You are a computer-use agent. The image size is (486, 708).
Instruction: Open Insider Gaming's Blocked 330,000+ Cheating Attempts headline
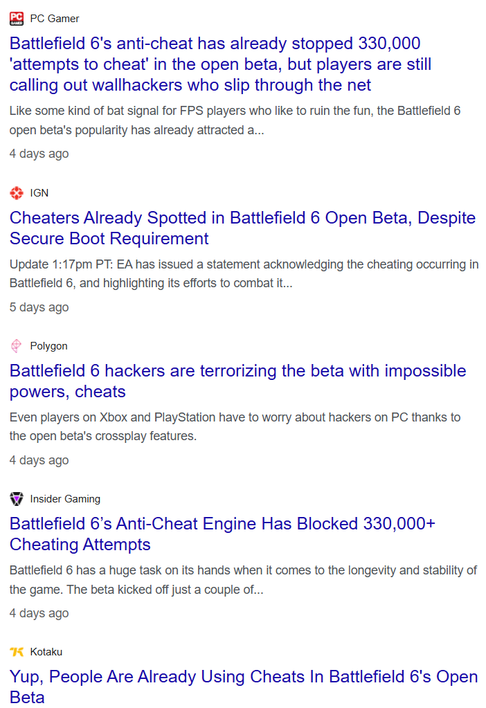click(222, 534)
